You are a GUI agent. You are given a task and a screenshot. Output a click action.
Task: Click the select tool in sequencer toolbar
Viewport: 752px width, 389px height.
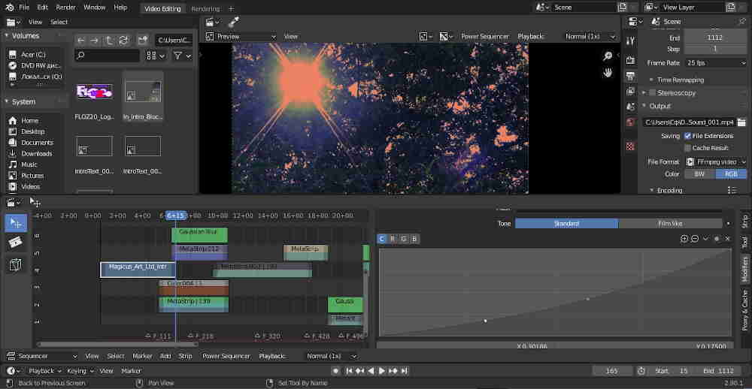click(x=16, y=223)
